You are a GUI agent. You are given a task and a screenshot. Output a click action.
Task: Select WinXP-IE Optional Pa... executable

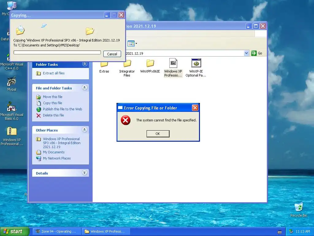196,68
